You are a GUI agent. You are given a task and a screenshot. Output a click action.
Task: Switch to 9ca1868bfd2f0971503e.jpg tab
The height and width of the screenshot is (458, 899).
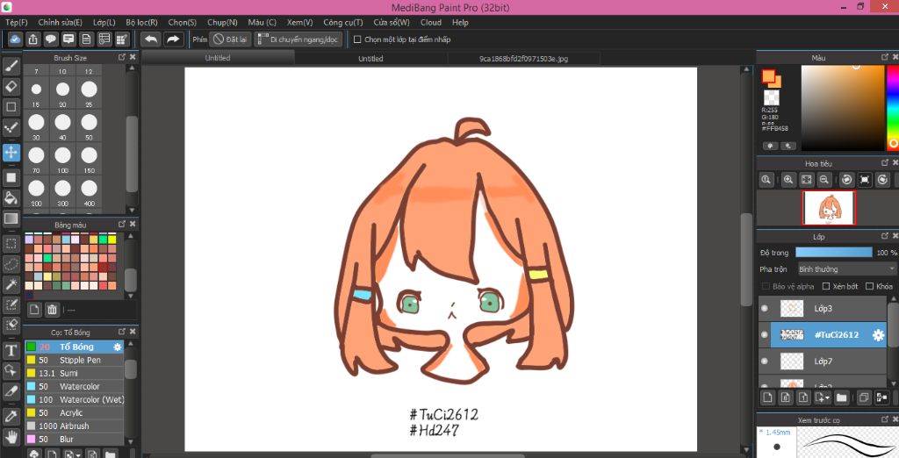click(523, 59)
